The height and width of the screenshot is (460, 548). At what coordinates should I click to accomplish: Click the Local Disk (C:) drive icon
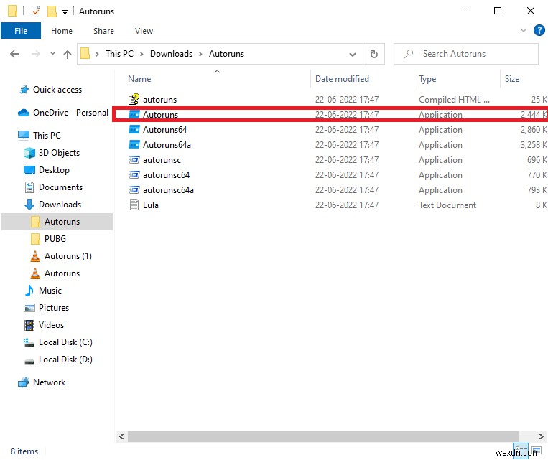point(29,342)
